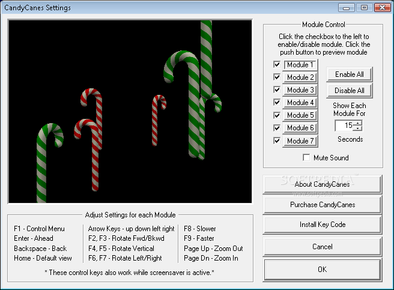Click the Cancel button
Screen dimensions: 394x290
(x=323, y=247)
